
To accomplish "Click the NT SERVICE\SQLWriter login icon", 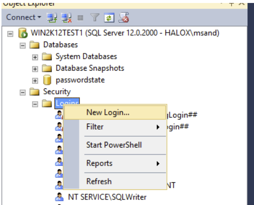I will [59, 197].
